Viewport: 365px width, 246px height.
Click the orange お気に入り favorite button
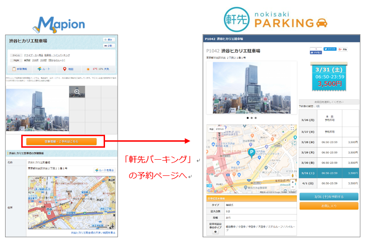coord(328,206)
